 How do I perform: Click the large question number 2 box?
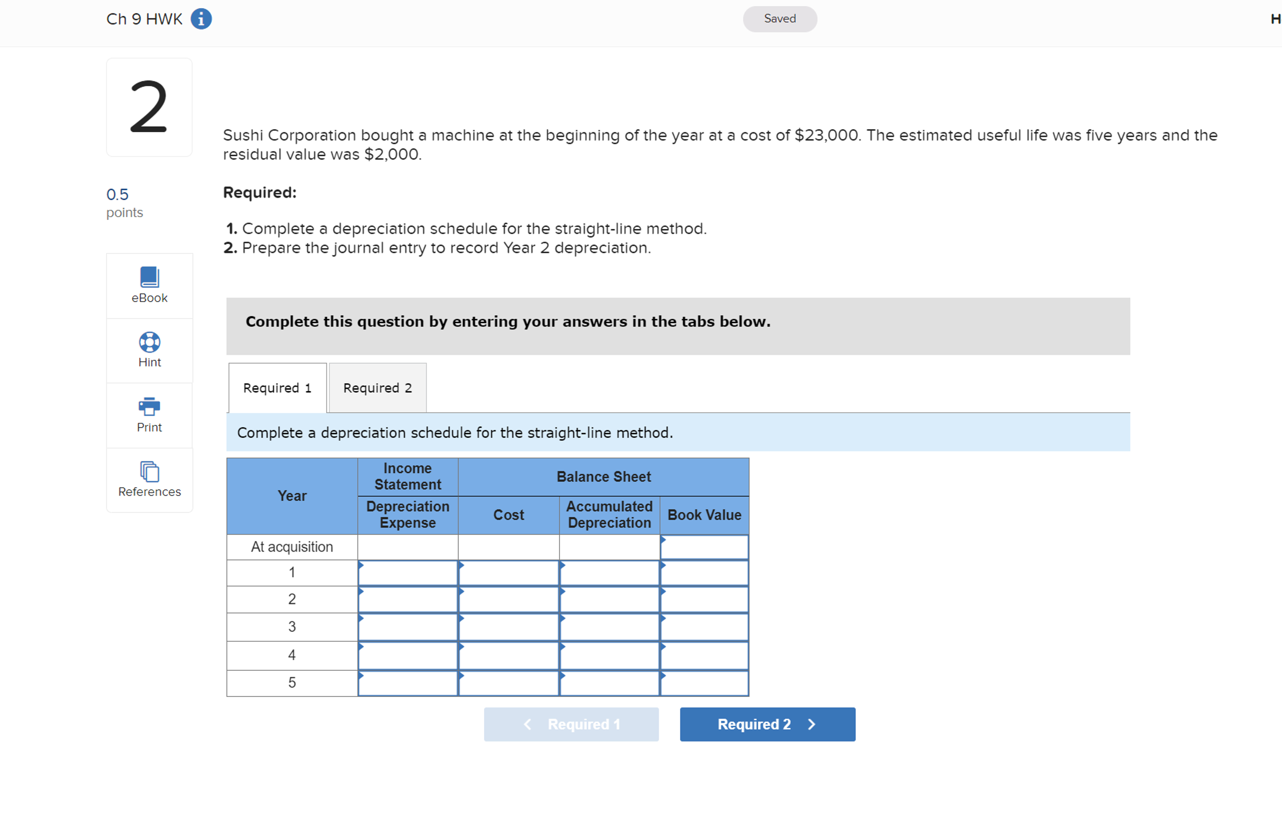tap(149, 107)
